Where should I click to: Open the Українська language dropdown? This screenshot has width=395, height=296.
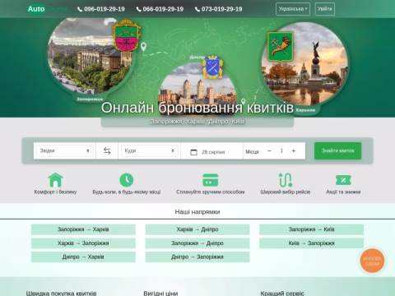(293, 9)
